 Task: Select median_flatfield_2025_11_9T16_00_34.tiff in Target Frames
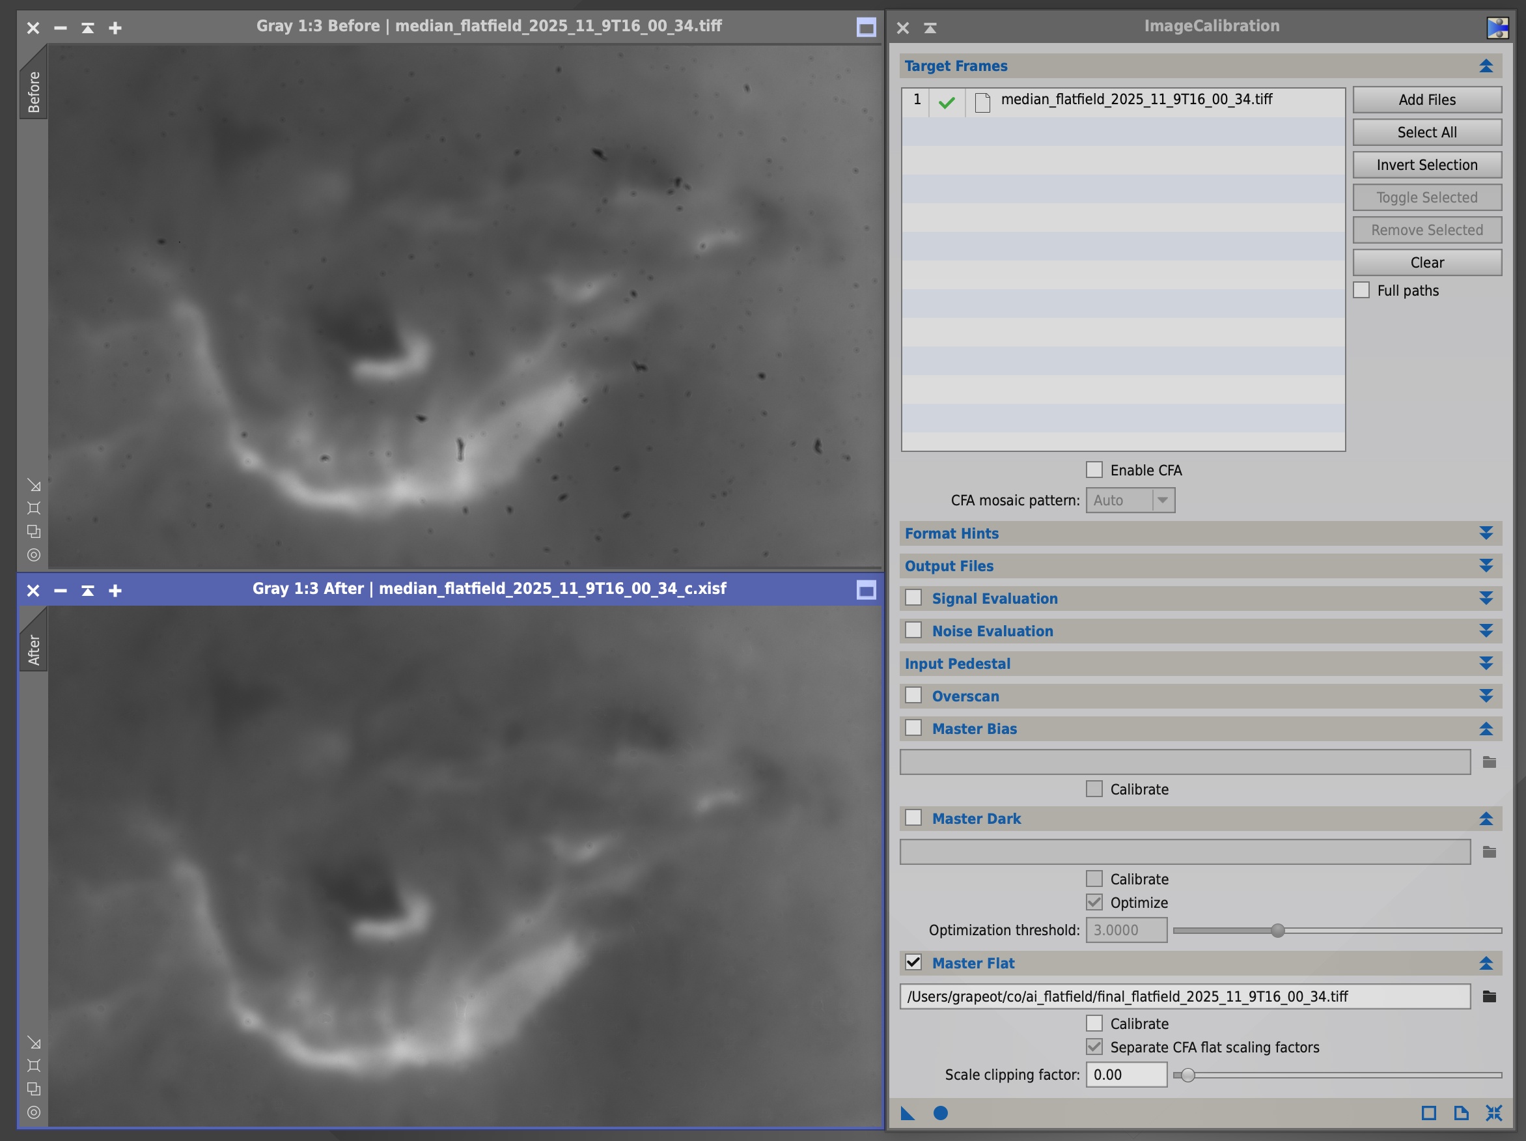(1138, 100)
